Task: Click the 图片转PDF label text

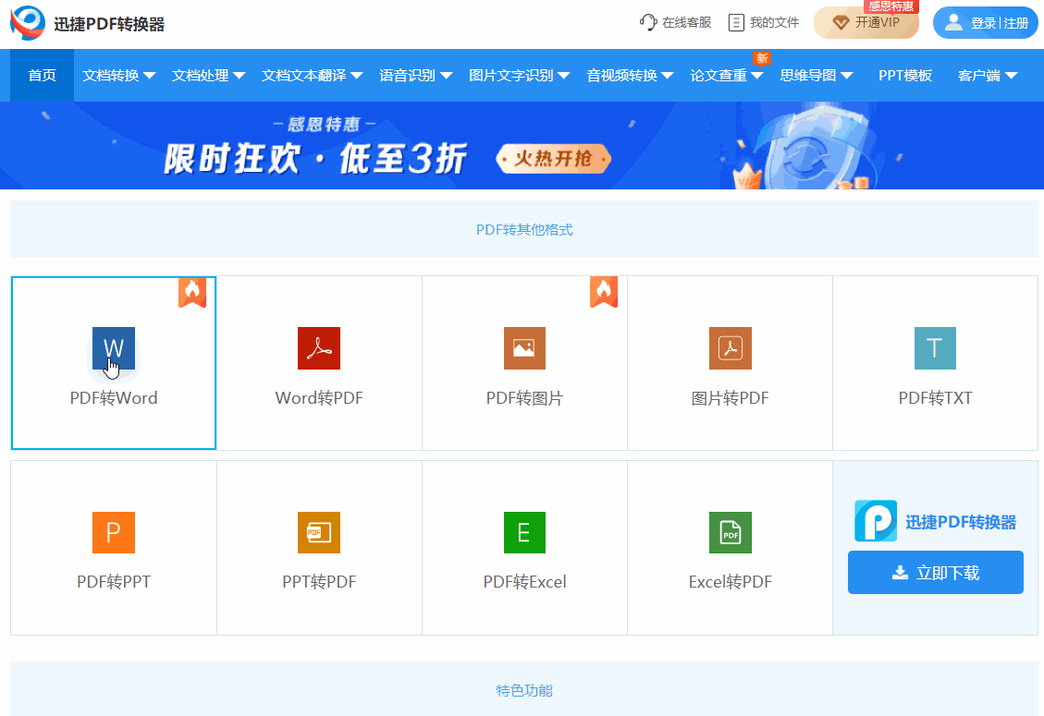Action: click(x=731, y=398)
